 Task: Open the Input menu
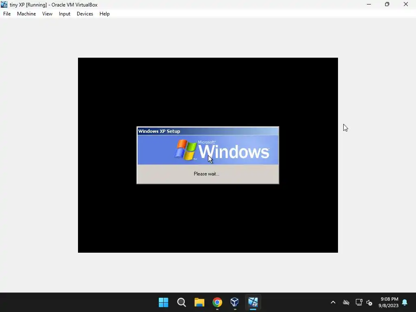click(65, 14)
